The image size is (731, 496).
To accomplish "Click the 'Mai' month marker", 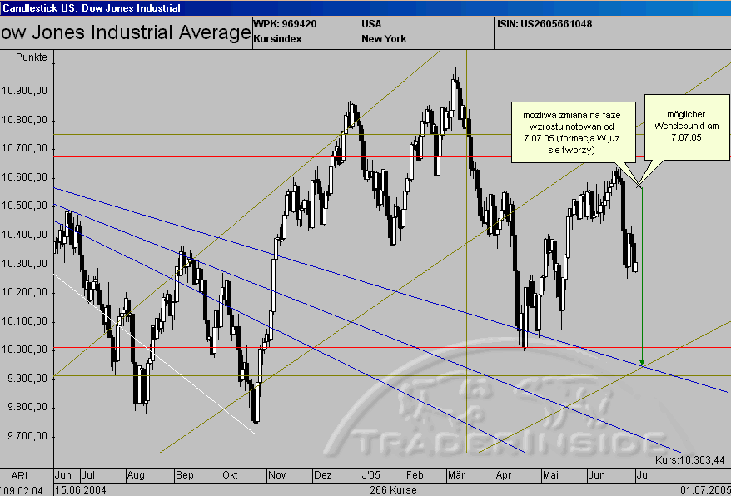I will (550, 475).
